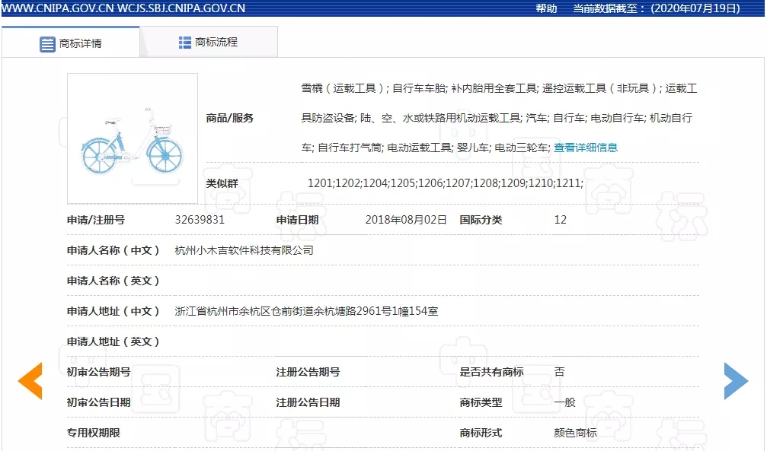Go to previous record with orange left arrow
The width and height of the screenshot is (767, 451).
[30, 381]
